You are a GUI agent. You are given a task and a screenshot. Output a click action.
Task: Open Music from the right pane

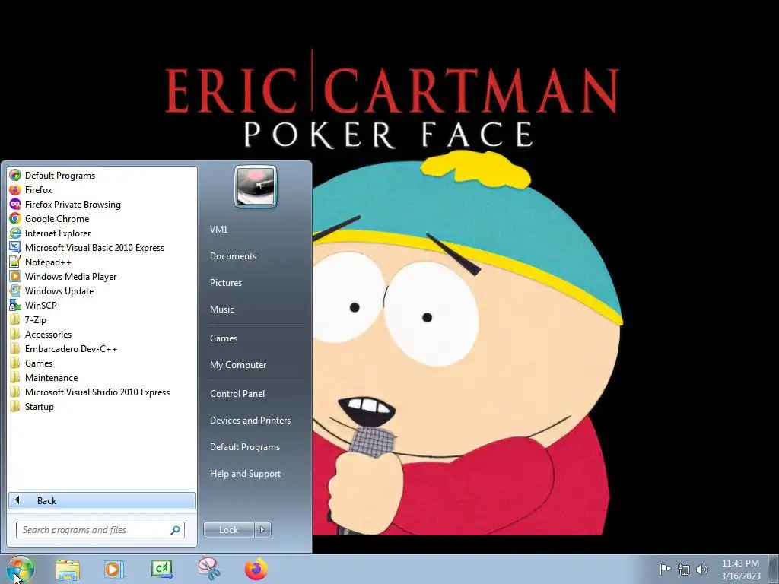(256, 309)
